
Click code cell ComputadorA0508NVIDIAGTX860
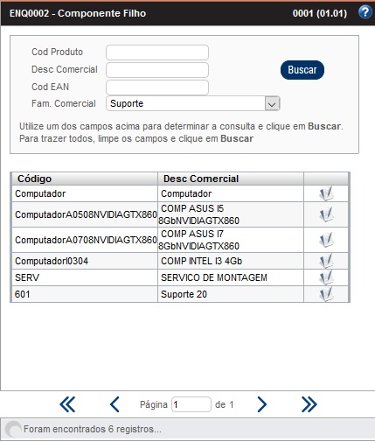tap(86, 214)
